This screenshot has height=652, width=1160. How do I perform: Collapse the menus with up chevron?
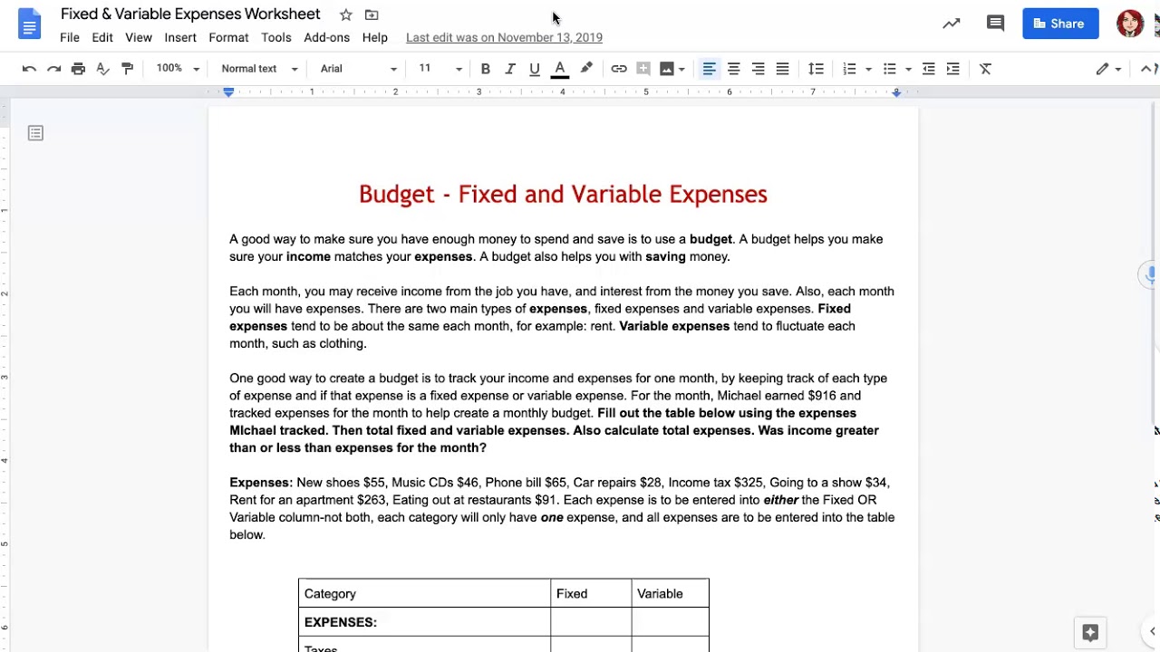(x=1145, y=69)
